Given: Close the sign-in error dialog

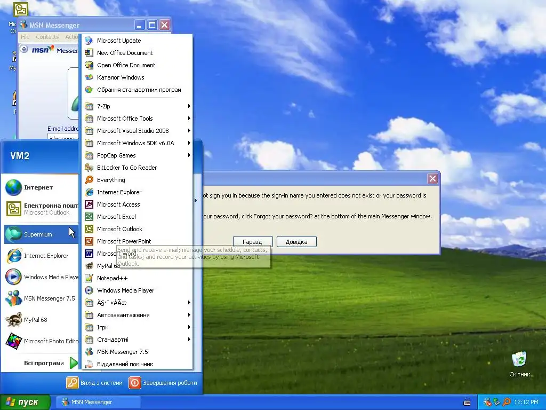Looking at the screenshot, I should 432,178.
